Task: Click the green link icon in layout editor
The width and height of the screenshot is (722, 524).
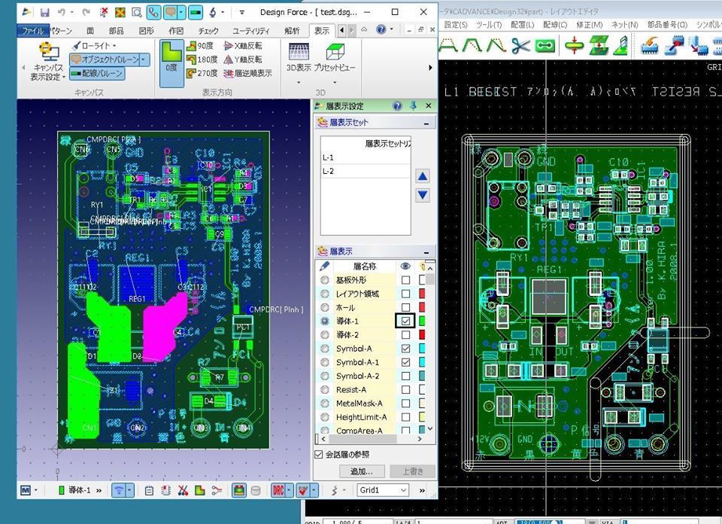Action: (545, 46)
